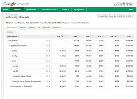
Task: Click plus icon for Everything else in 'Apparel & Accessories'
Action: pyautogui.click(x=49, y=81)
